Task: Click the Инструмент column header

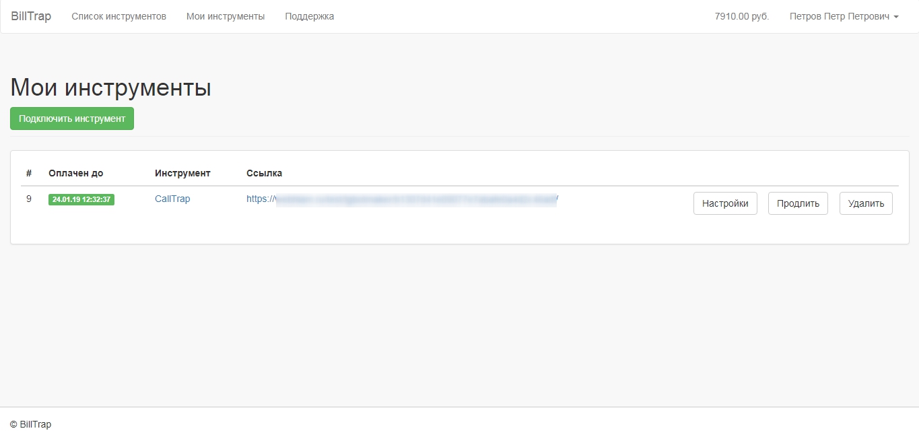Action: (x=182, y=173)
